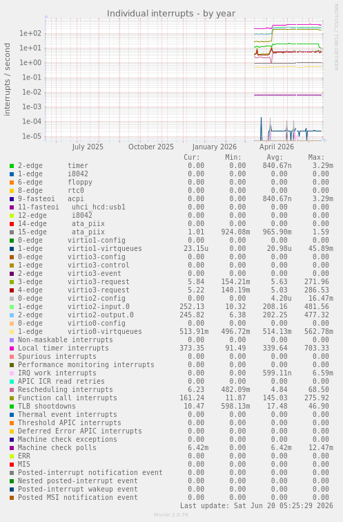Click the magenta Local timer interrupts swatch
The height and width of the screenshot is (522, 343).
click(x=12, y=348)
